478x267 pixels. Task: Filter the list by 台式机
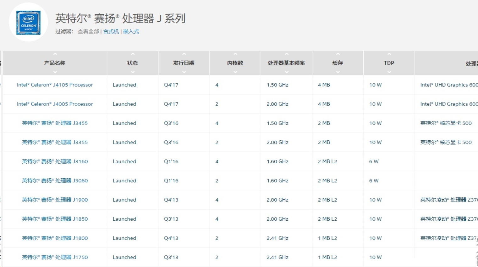point(111,31)
